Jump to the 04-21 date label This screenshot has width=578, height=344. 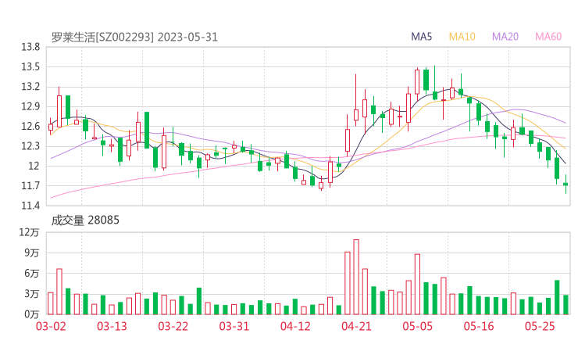coord(356,327)
